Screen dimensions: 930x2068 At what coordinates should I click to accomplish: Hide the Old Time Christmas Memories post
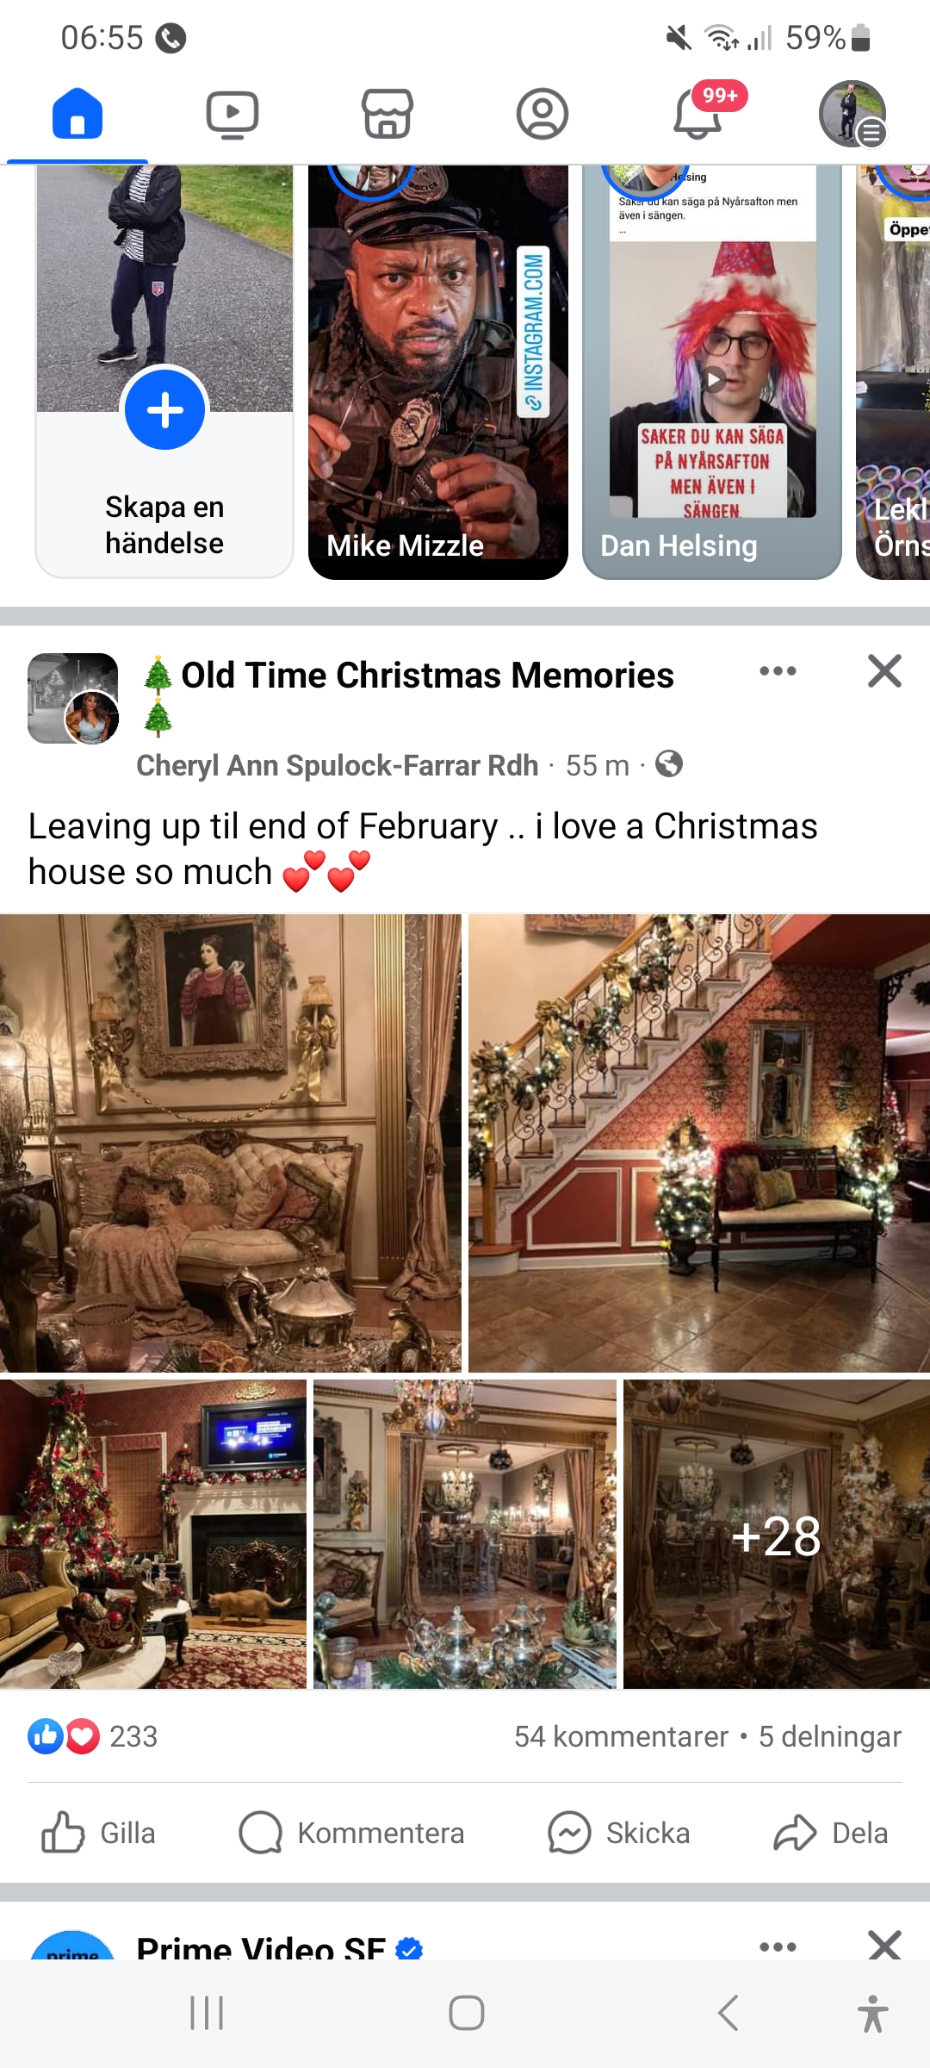[x=884, y=671]
